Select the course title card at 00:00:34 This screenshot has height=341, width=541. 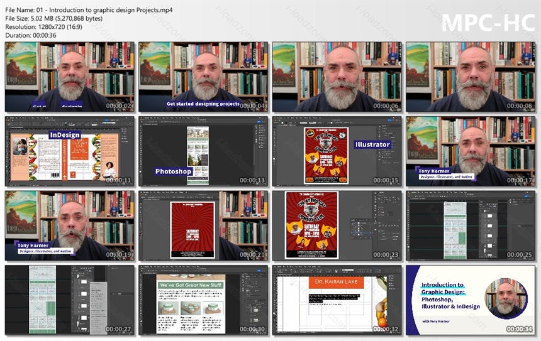point(471,300)
